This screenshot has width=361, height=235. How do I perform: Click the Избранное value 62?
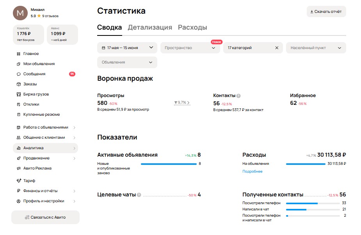coord(293,103)
